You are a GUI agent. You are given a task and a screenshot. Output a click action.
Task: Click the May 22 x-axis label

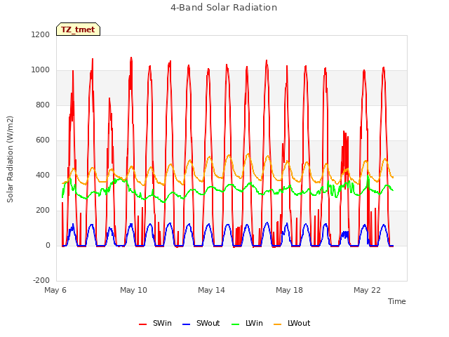tap(367, 290)
